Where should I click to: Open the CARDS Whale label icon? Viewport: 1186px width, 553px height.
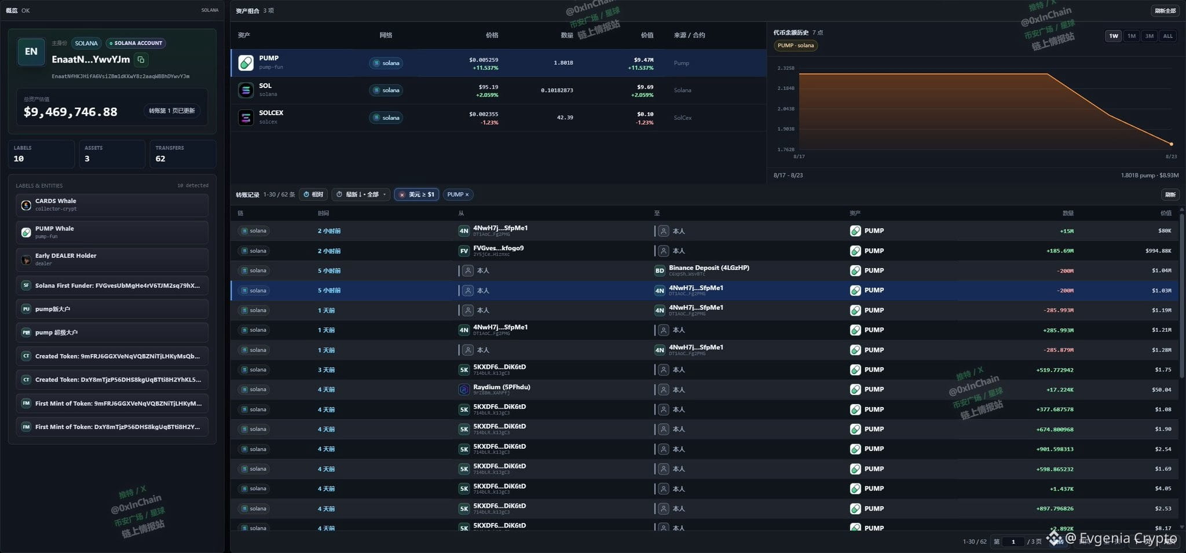pos(26,205)
